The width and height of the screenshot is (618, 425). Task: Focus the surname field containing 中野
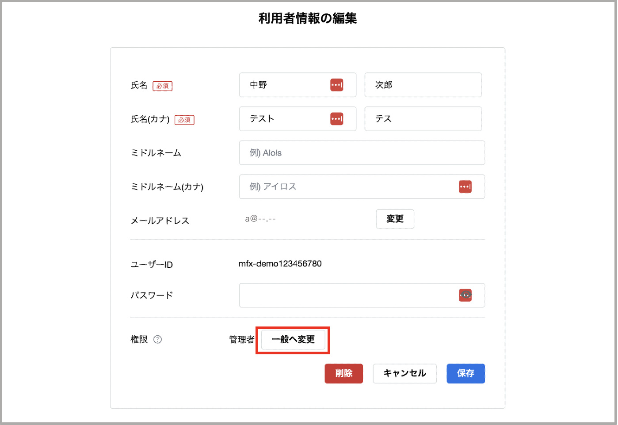point(298,85)
